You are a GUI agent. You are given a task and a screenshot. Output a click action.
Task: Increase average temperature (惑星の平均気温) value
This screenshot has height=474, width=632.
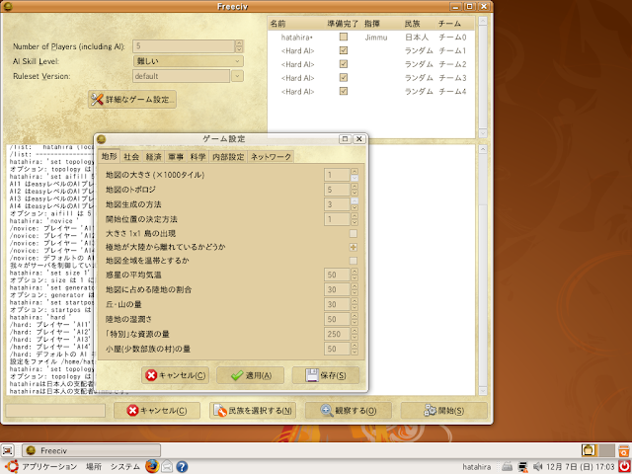[x=355, y=272]
